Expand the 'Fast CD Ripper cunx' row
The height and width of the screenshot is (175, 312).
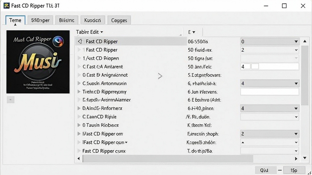pos(79,151)
